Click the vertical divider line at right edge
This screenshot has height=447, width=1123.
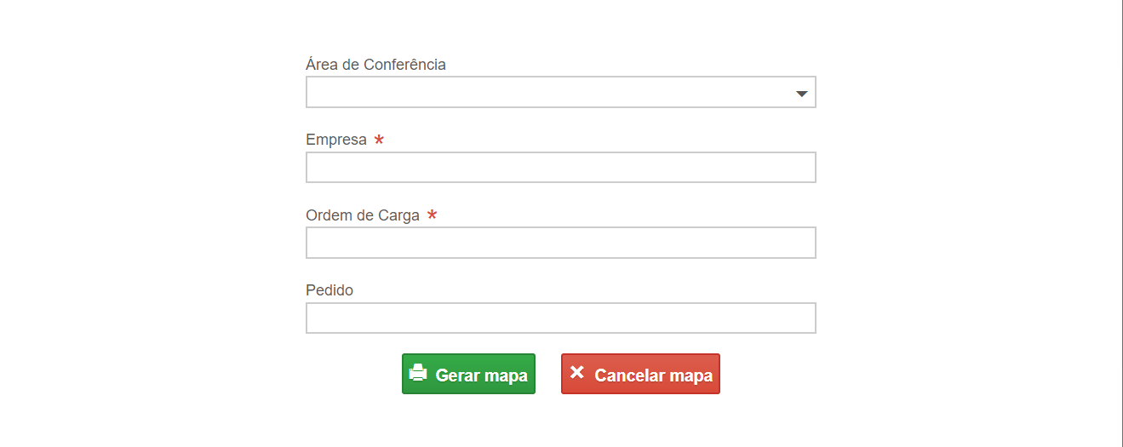coord(1122,223)
